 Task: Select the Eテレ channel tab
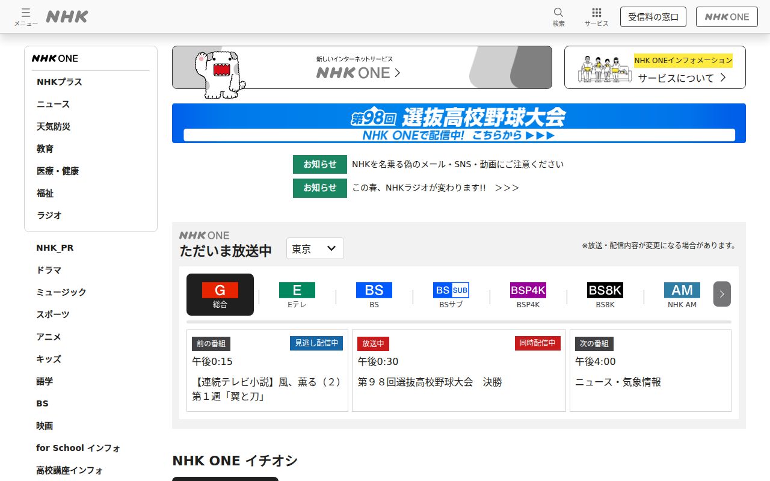point(297,295)
